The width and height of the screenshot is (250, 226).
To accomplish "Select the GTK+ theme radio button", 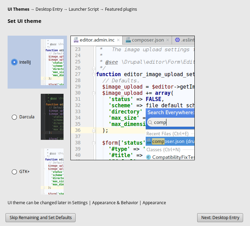I will (x=14, y=172).
